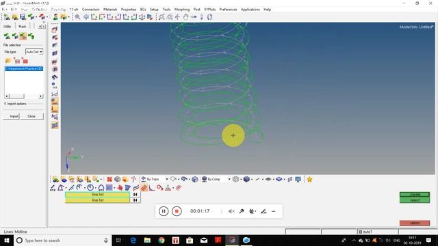Click the circle creation tool icon
The height and width of the screenshot is (246, 438).
click(x=90, y=188)
